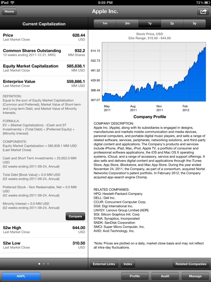Select the 3m chart range
Screen dimensions: 211x282
(127, 23)
